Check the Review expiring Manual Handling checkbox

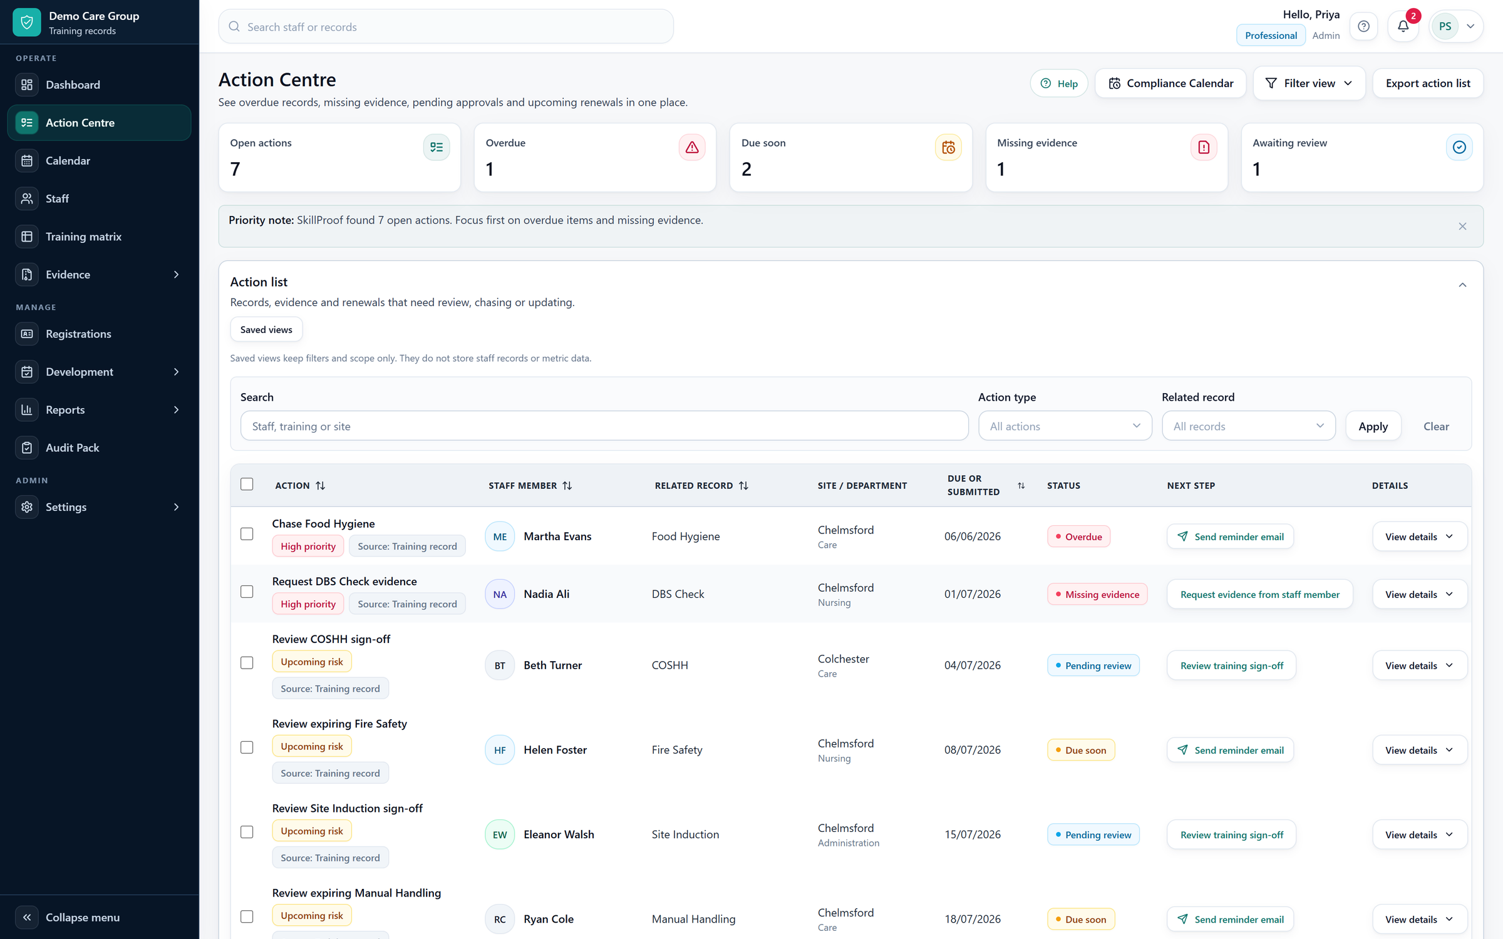(247, 916)
